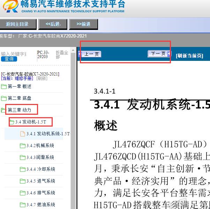The image size is (210, 209).
Task: Click the 厂家:C-长安汽车欧尚X72020-2021 label
Action: click(x=52, y=36)
